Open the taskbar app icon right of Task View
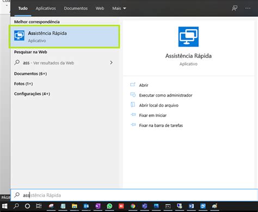 click(x=51, y=206)
